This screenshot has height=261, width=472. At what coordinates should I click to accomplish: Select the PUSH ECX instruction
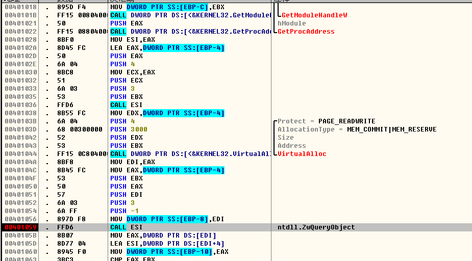coord(127,80)
